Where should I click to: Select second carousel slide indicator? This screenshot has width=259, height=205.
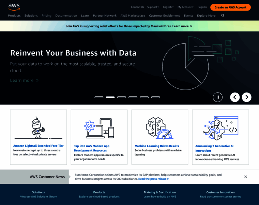click(x=110, y=97)
